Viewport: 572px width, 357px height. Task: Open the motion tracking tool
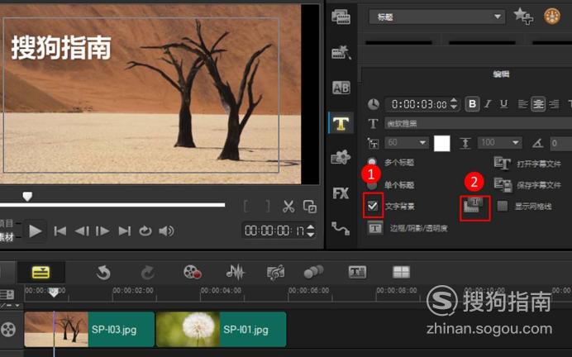click(313, 272)
